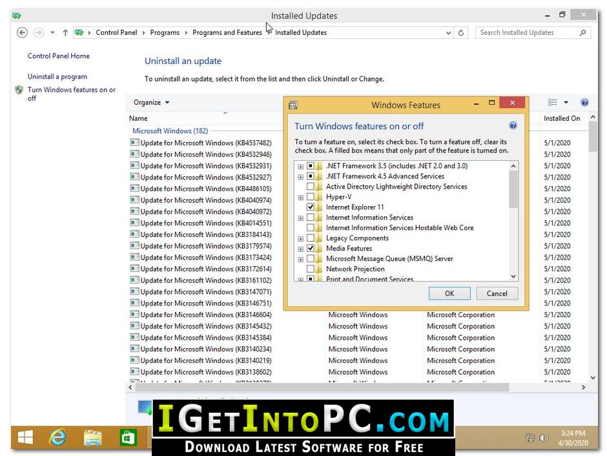
Task: Open view options dropdown arrow
Action: coord(566,103)
